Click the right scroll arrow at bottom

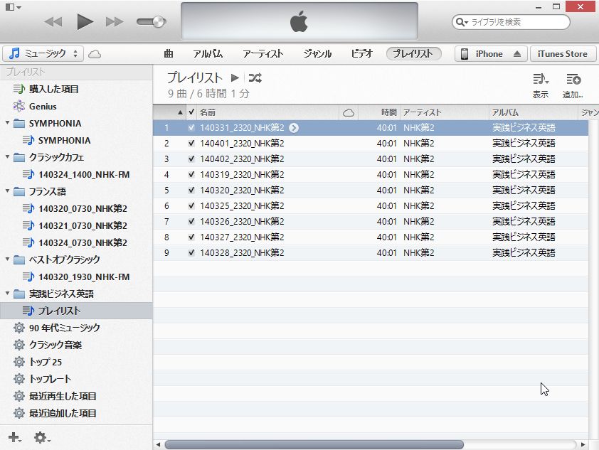click(x=583, y=444)
